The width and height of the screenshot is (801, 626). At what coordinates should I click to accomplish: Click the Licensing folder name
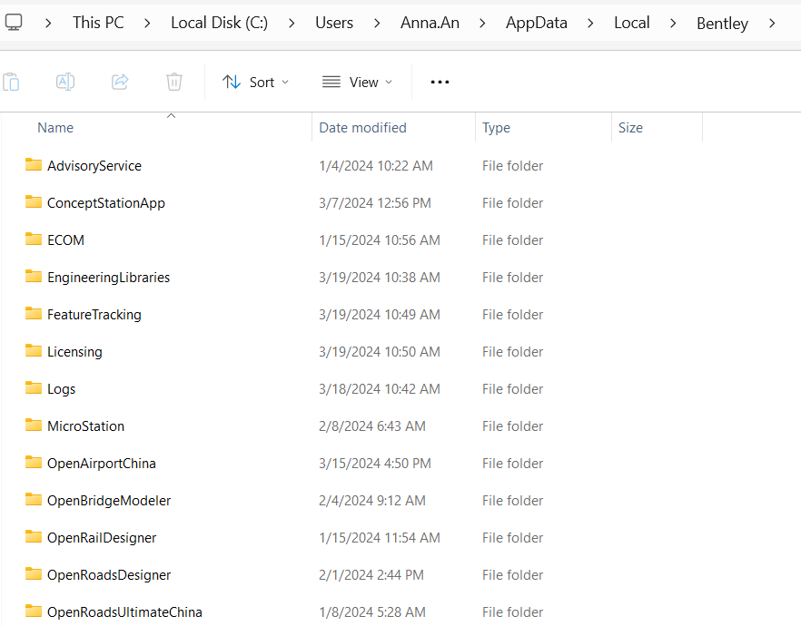(74, 352)
